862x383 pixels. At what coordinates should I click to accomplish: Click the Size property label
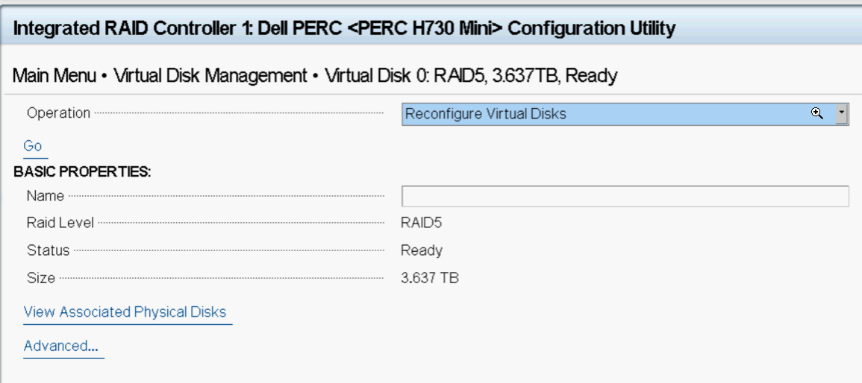[x=41, y=278]
